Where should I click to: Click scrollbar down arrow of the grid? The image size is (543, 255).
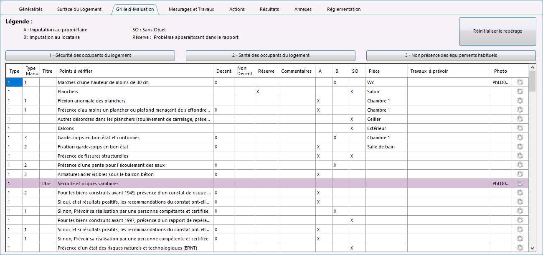532,248
